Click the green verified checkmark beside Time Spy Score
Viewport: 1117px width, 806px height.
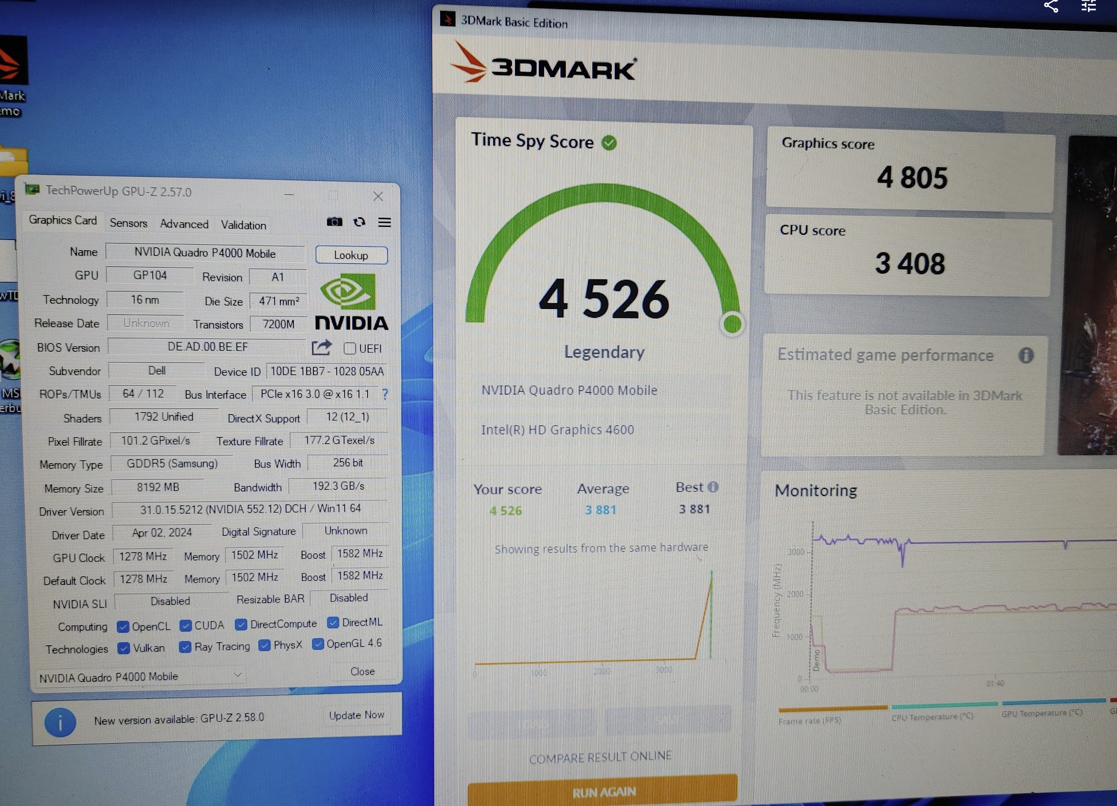pyautogui.click(x=609, y=143)
